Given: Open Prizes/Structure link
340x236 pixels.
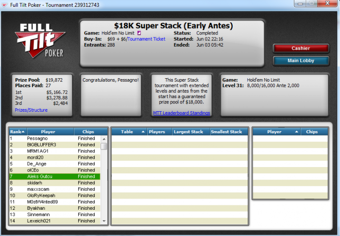Looking at the screenshot, I should (31, 110).
